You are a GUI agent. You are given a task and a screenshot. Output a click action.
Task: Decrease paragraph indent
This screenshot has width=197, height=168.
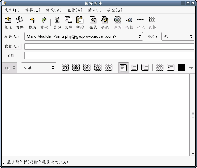[160, 68]
